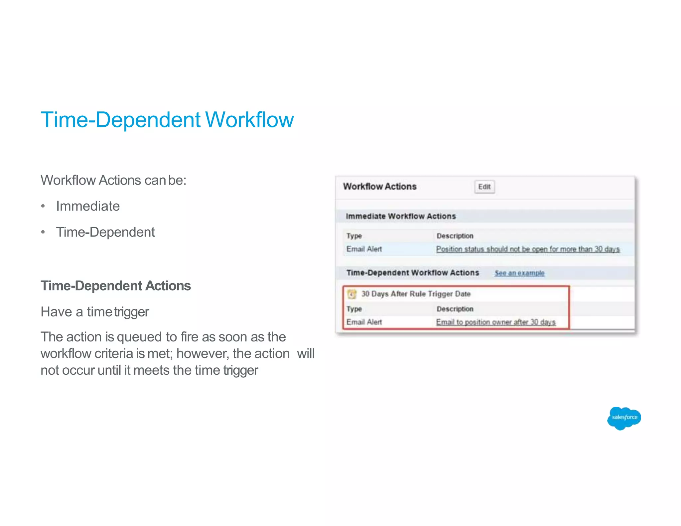The height and width of the screenshot is (526, 681).
Task: Click the 'Time-Dependent Workflow' slide title
Action: point(167,120)
